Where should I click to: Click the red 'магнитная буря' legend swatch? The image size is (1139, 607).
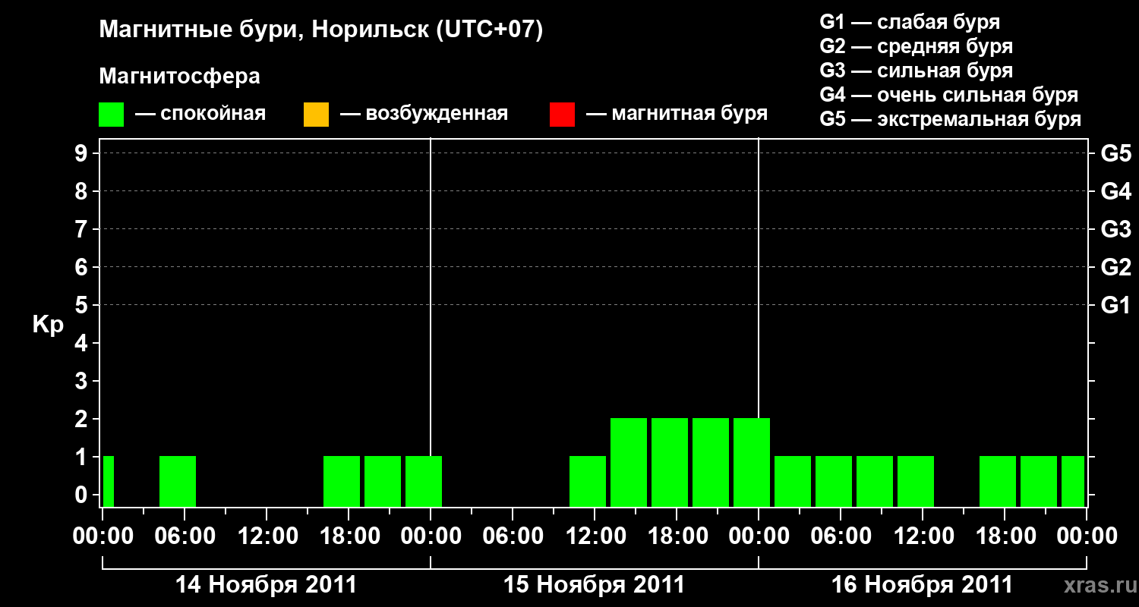tap(562, 115)
